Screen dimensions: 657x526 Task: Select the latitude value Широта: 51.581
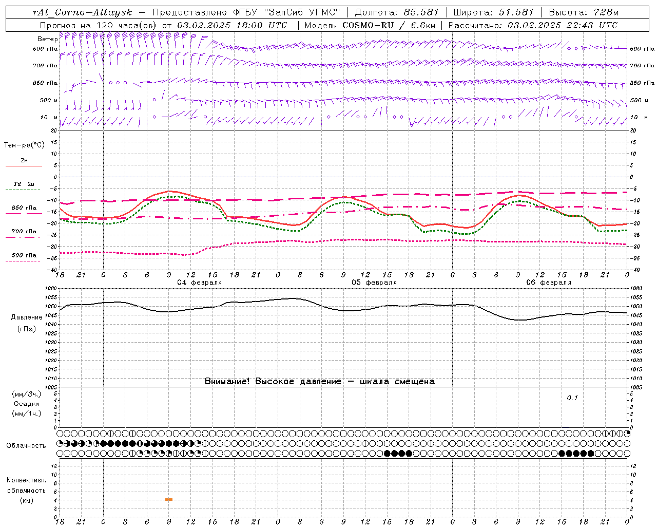494,12
